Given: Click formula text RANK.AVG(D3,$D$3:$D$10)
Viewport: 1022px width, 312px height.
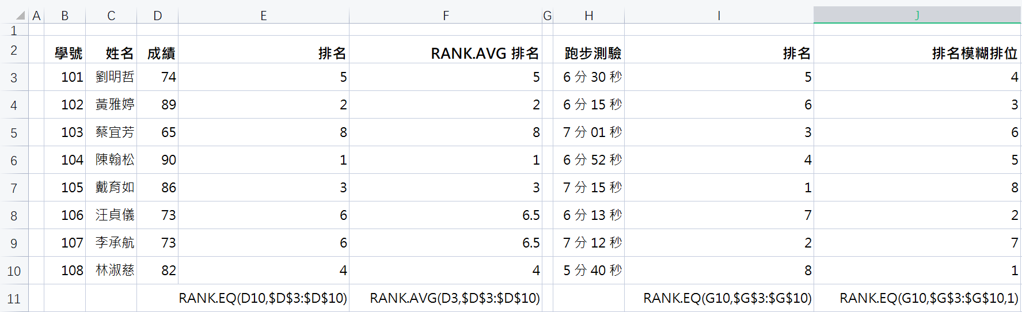Looking at the screenshot, I should coord(455,298).
